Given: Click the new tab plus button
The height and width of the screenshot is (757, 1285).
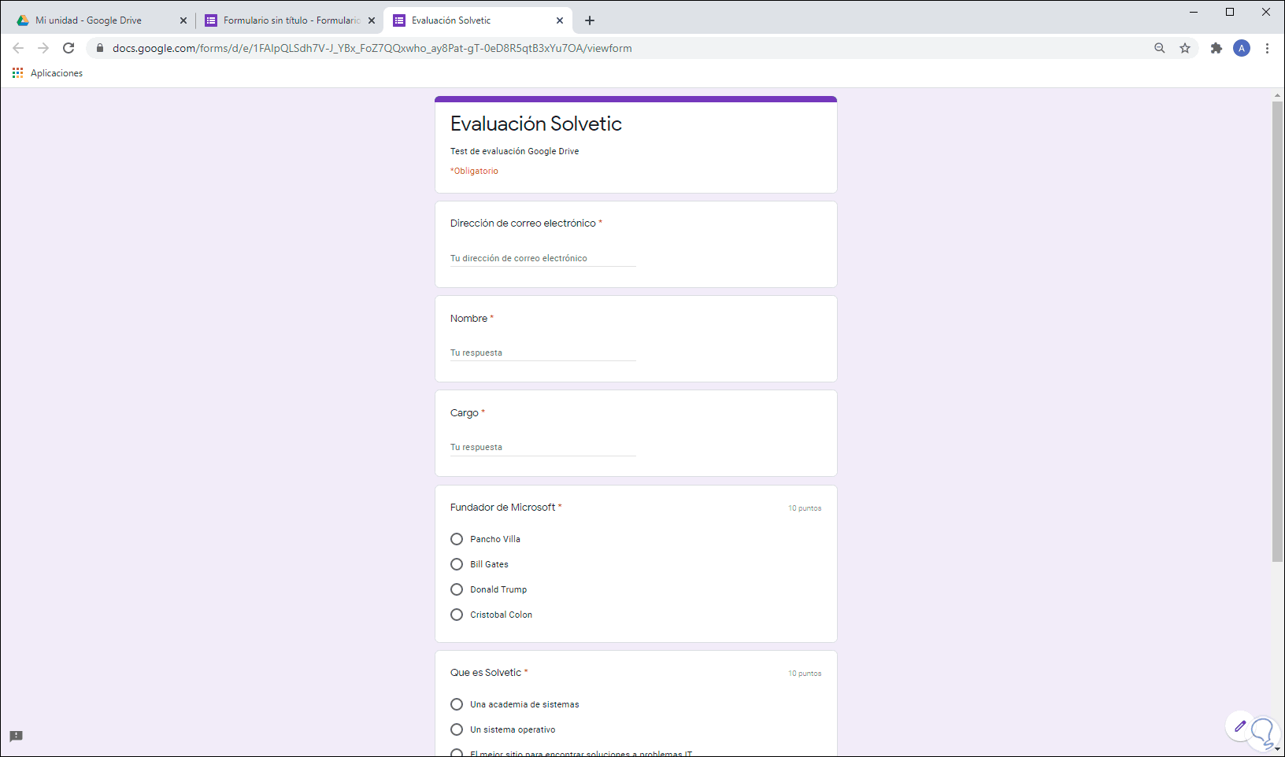Looking at the screenshot, I should (590, 20).
